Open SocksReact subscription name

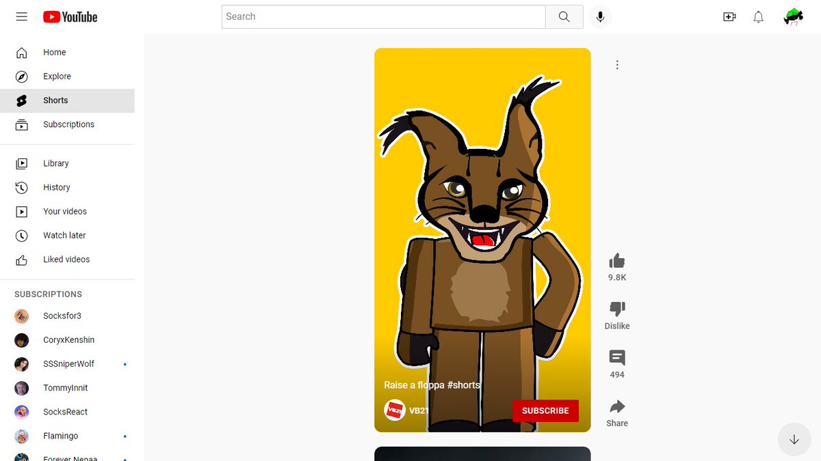[x=66, y=412]
